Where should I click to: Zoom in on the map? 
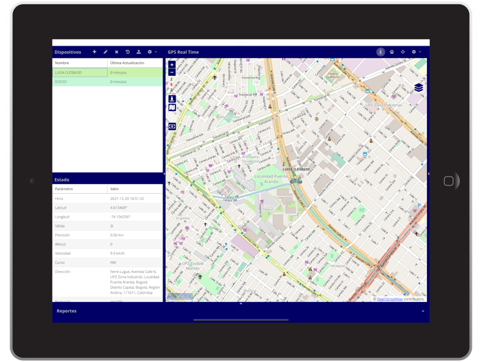[x=172, y=65]
